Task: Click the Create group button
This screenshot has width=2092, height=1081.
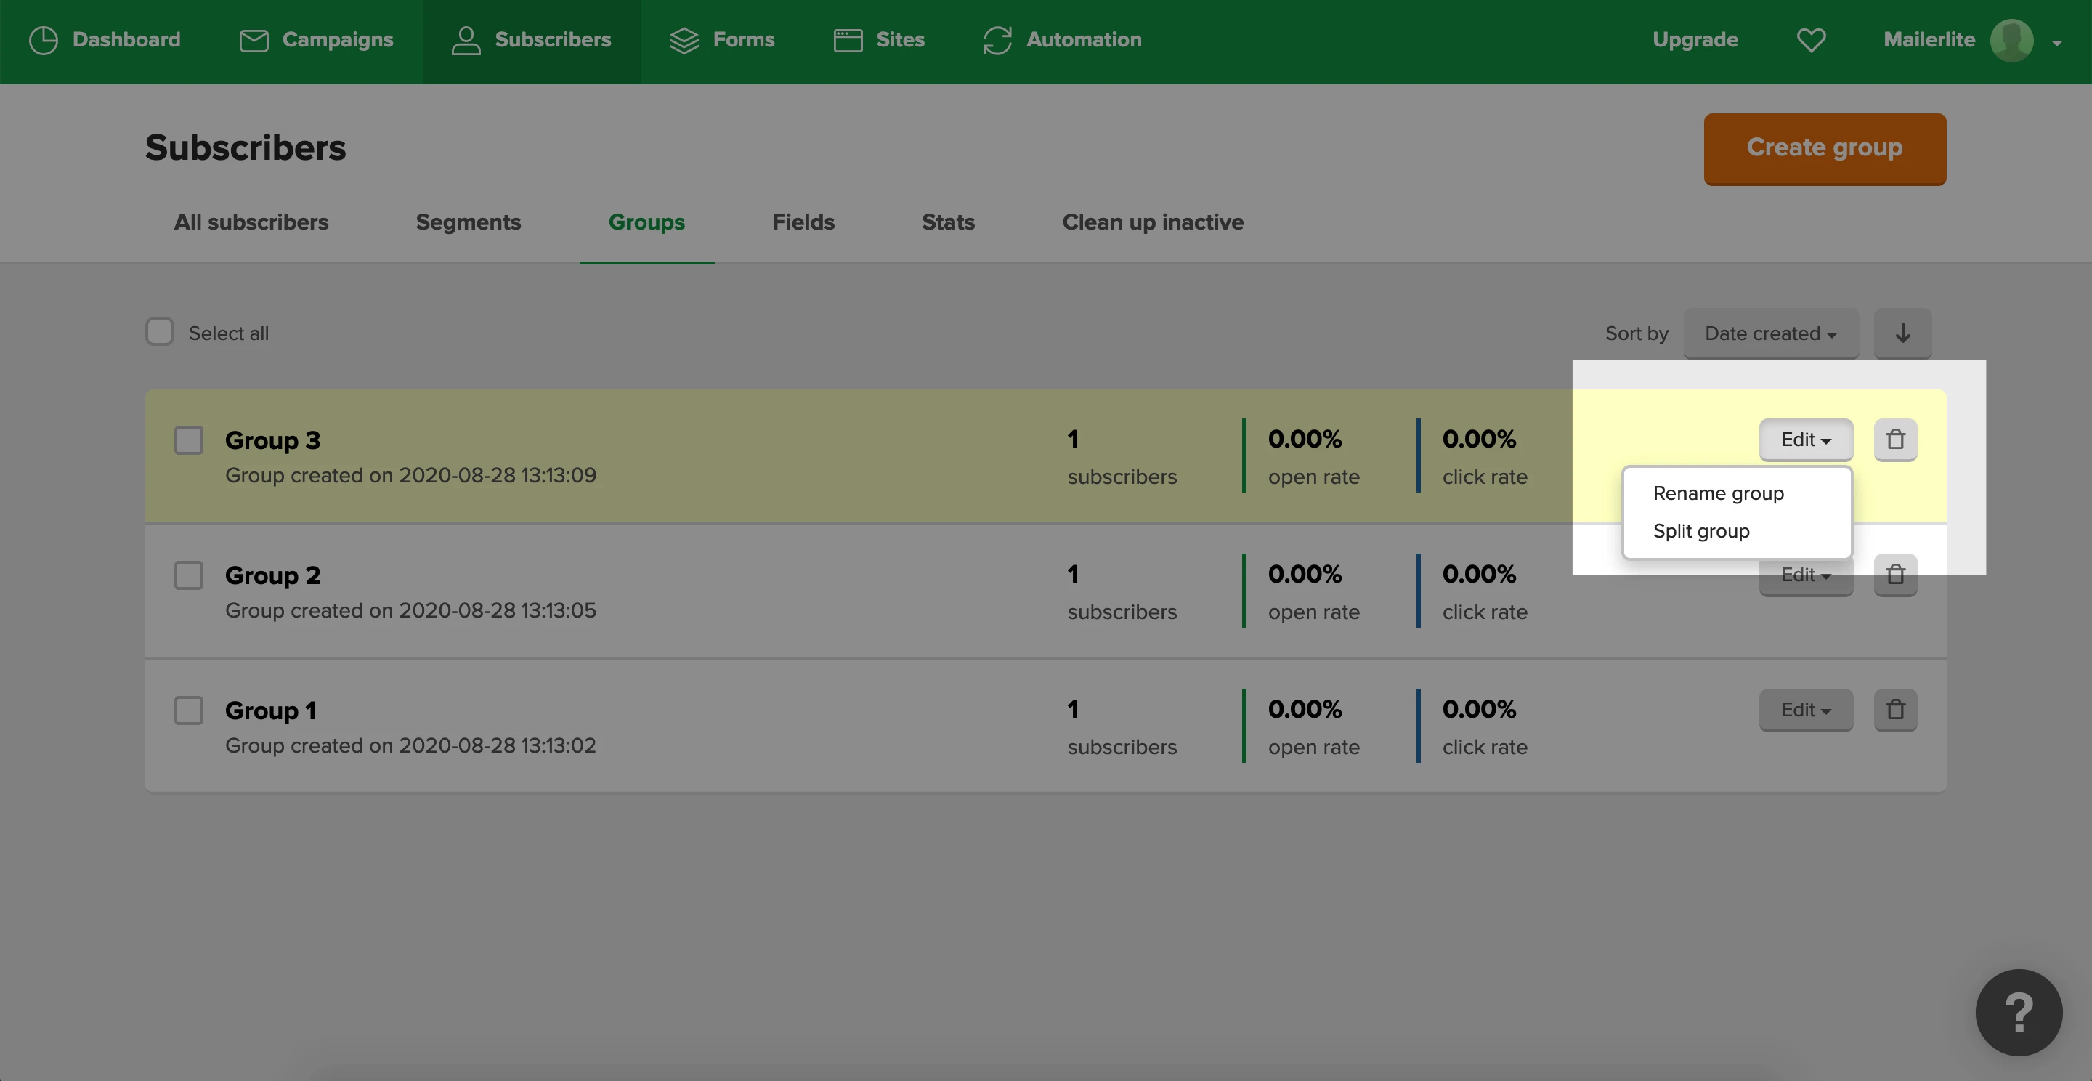Action: coord(1824,147)
